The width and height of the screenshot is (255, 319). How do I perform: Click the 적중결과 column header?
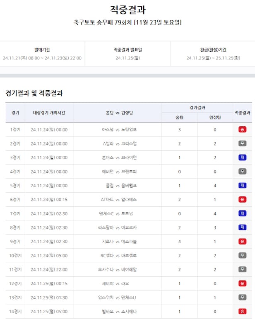(242, 113)
